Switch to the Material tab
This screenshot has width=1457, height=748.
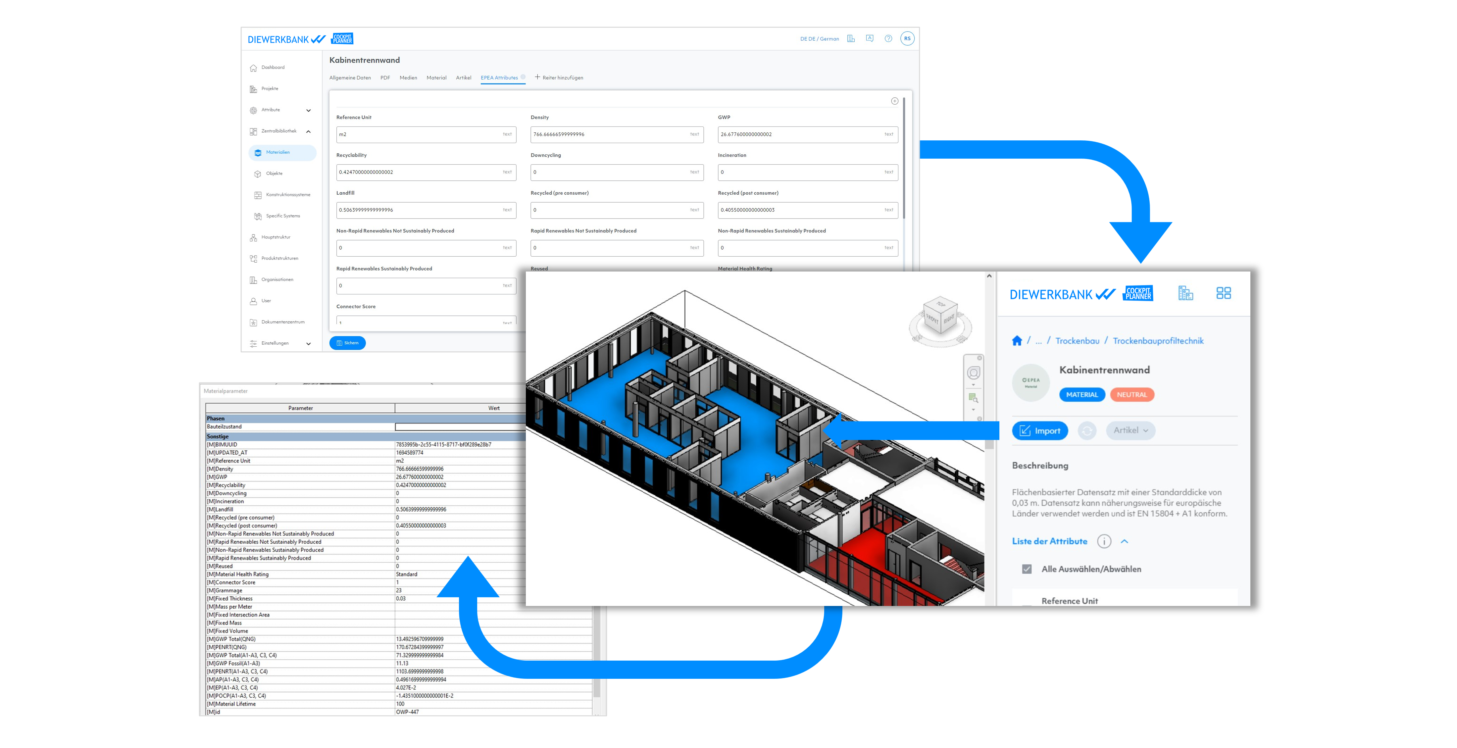coord(436,78)
